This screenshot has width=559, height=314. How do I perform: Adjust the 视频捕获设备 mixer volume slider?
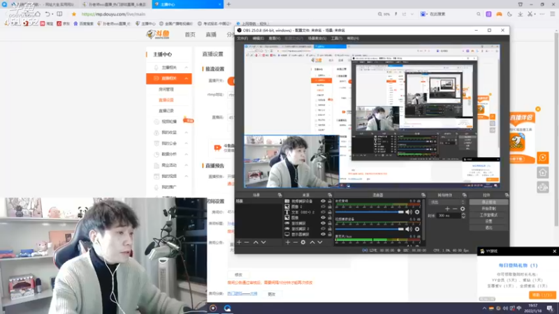coord(370,229)
